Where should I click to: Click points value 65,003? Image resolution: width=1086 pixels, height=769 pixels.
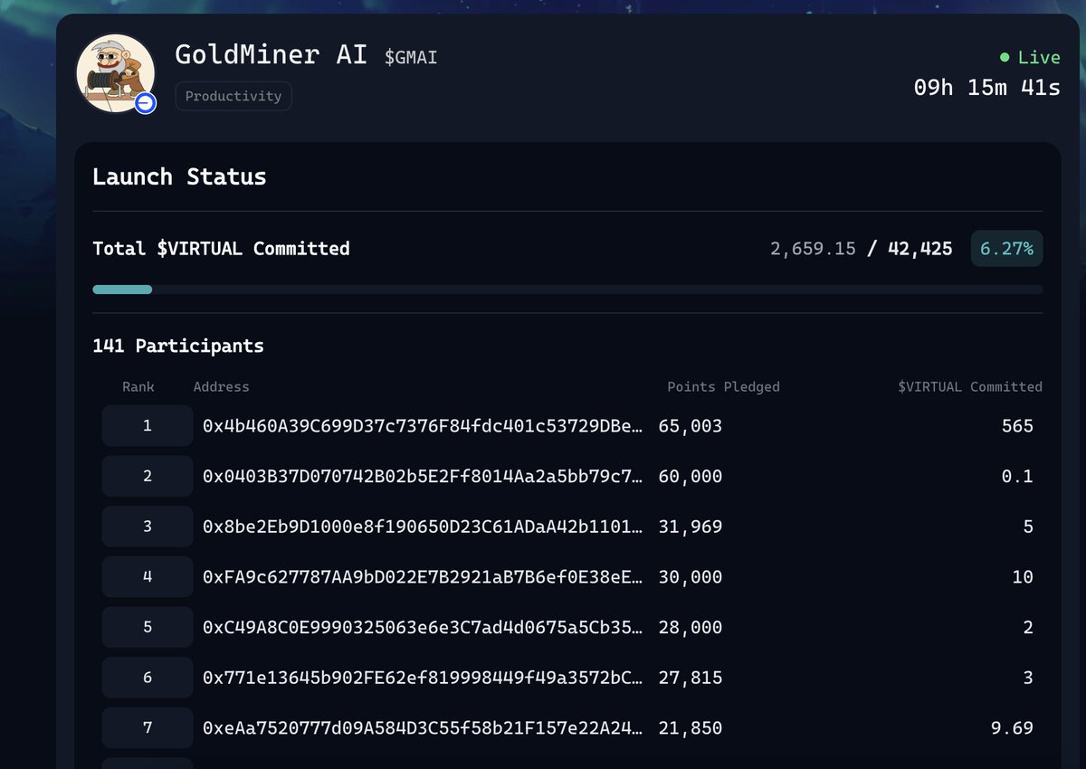[691, 425]
